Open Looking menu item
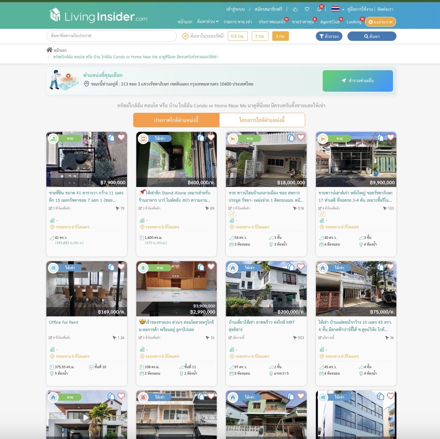The height and width of the screenshot is (439, 440). click(x=354, y=22)
